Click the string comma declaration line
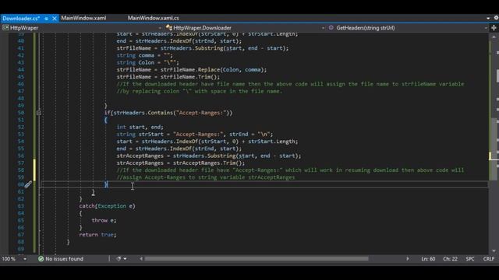Image resolution: width=499 pixels, height=280 pixels. tap(145, 55)
